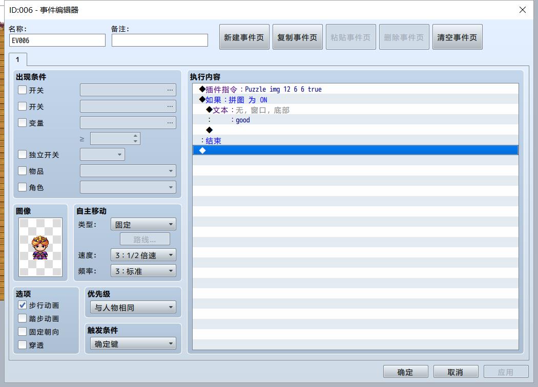The height and width of the screenshot is (387, 538).
Task: Toggle the 固定朝向 option
Action: 23,332
